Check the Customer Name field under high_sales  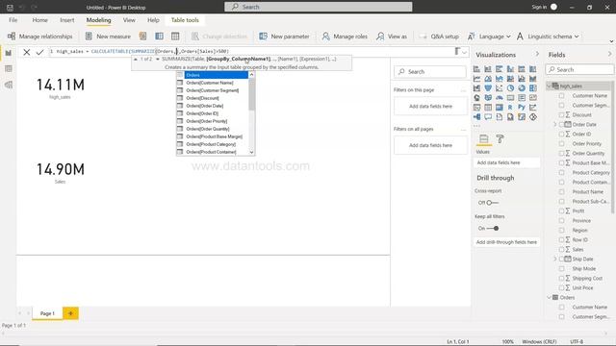[x=562, y=96]
